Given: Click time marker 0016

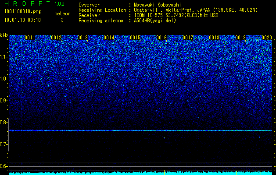Looking at the screenshot, I should tap(161, 38).
